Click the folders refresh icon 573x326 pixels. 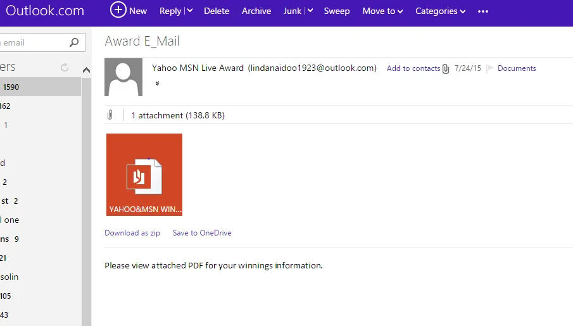click(65, 67)
